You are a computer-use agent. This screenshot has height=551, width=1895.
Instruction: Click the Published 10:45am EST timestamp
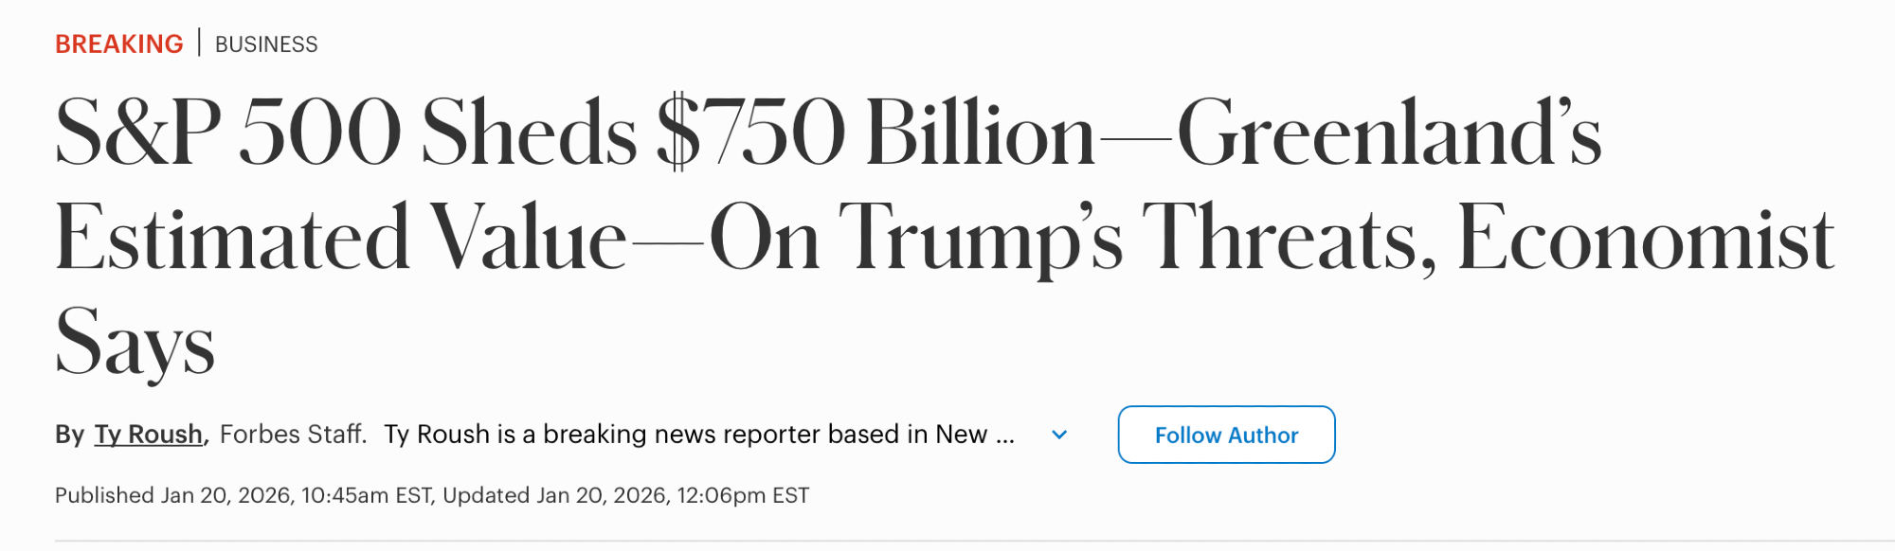244,495
